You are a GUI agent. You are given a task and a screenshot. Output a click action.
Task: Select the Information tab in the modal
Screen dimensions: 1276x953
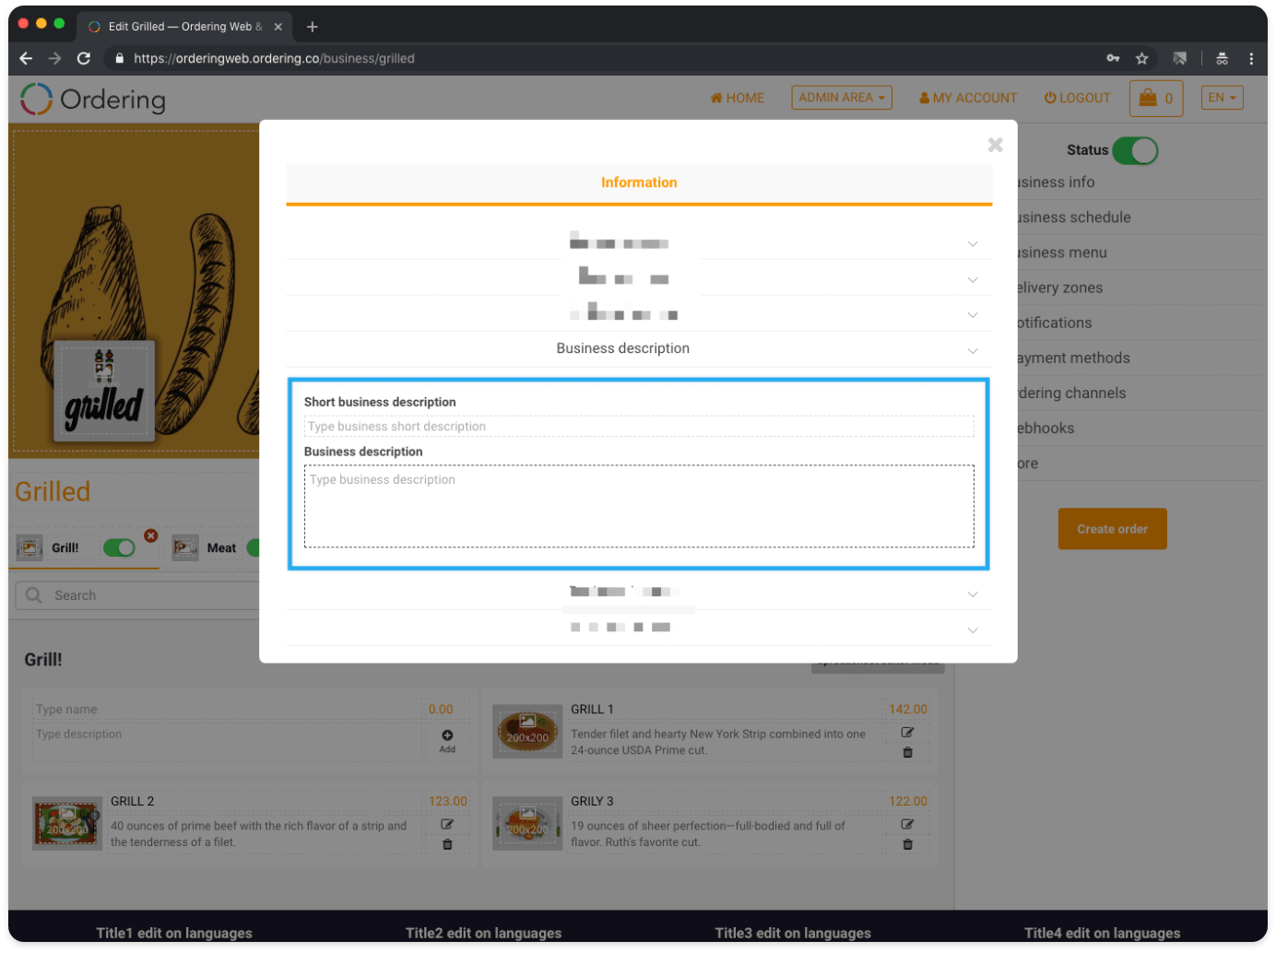(x=639, y=182)
